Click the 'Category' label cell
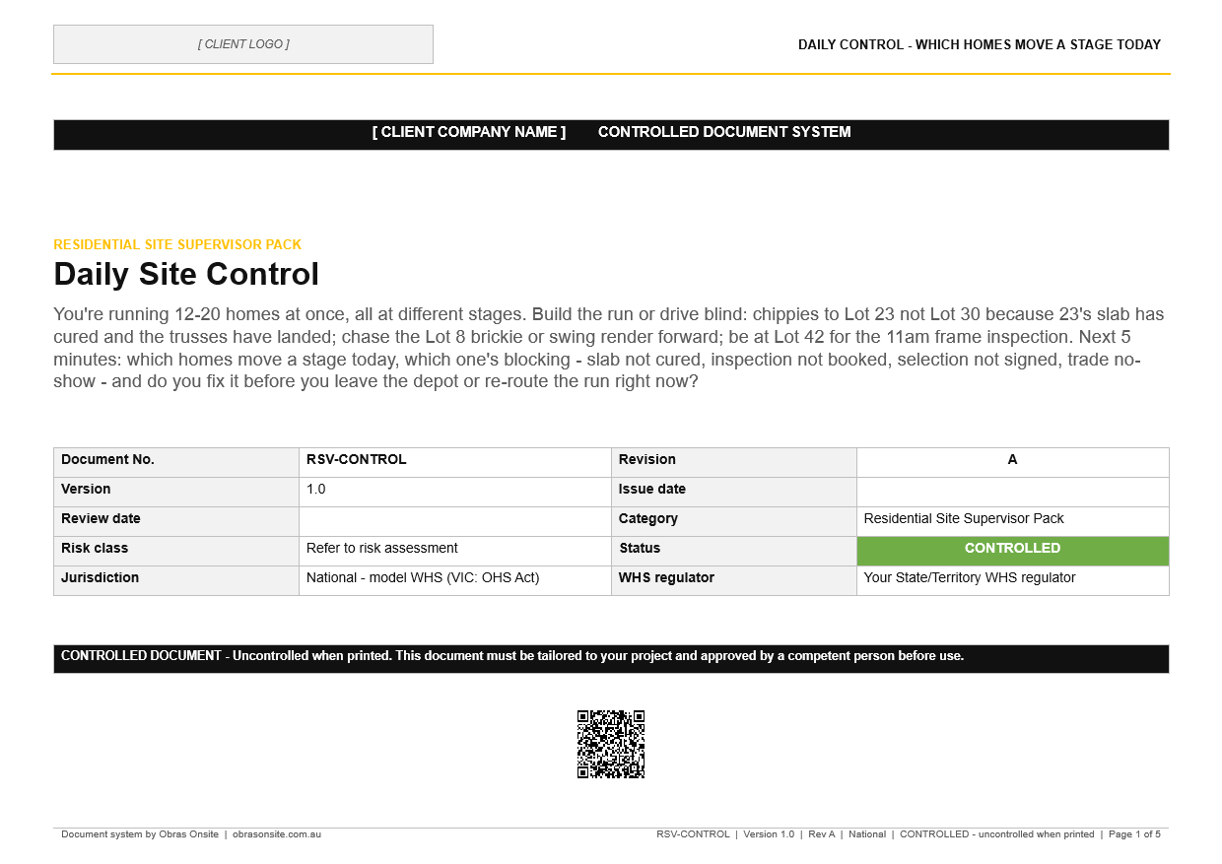Viewport: 1222px width, 864px height. (734, 521)
